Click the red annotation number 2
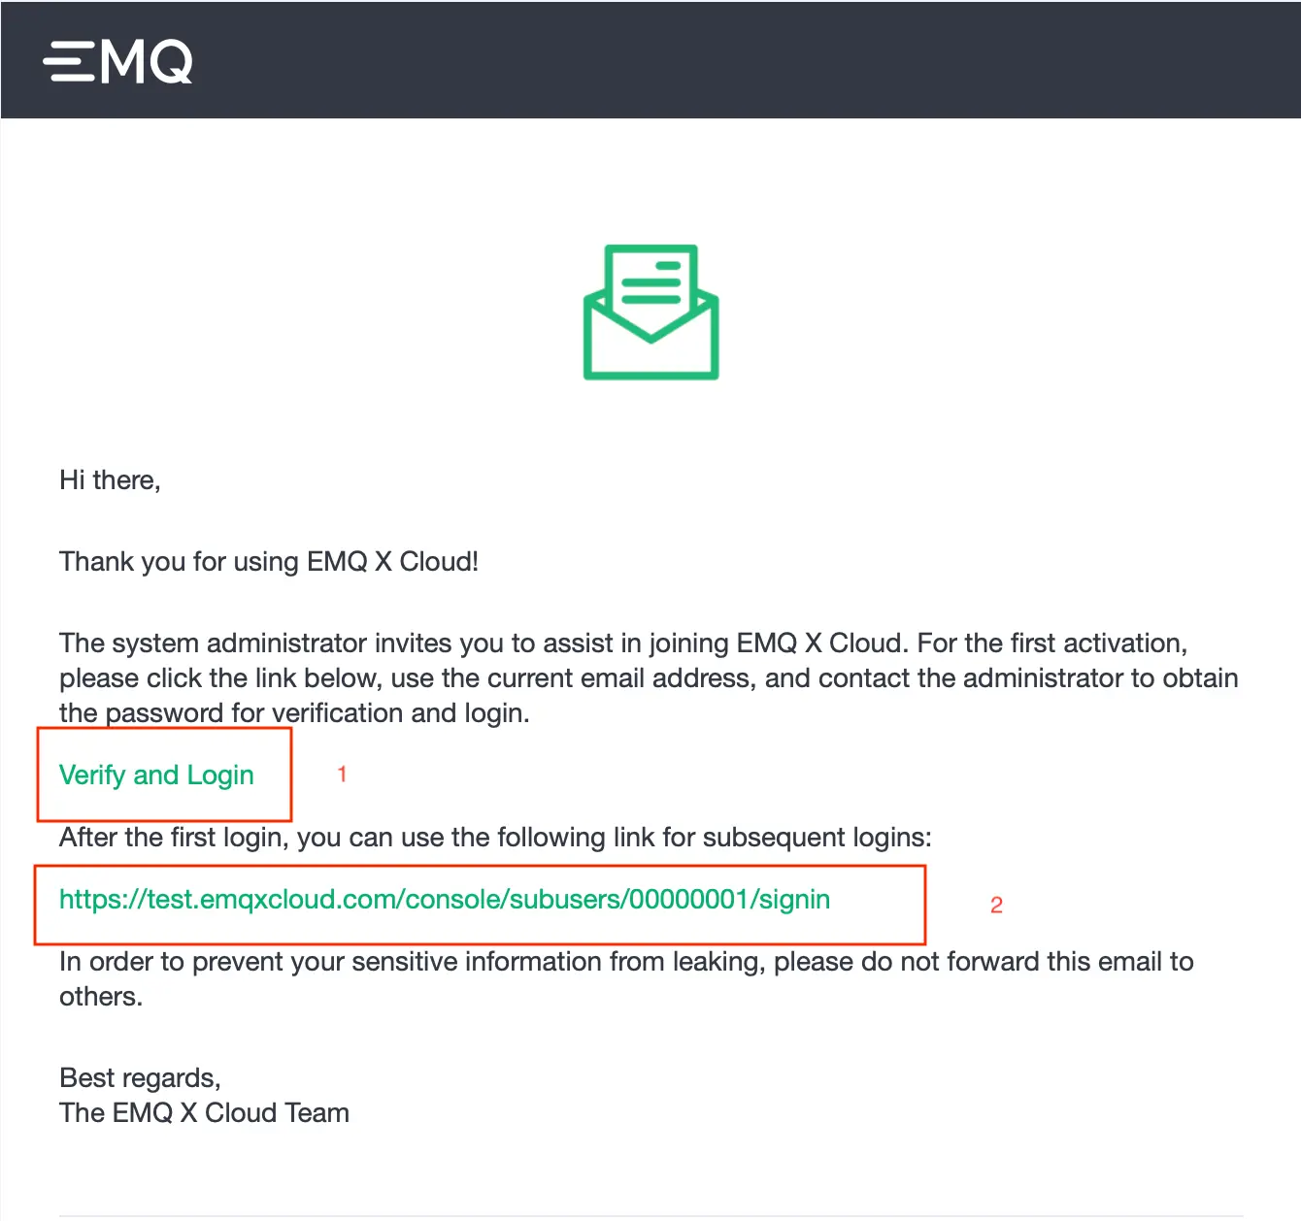This screenshot has width=1301, height=1221. point(996,906)
